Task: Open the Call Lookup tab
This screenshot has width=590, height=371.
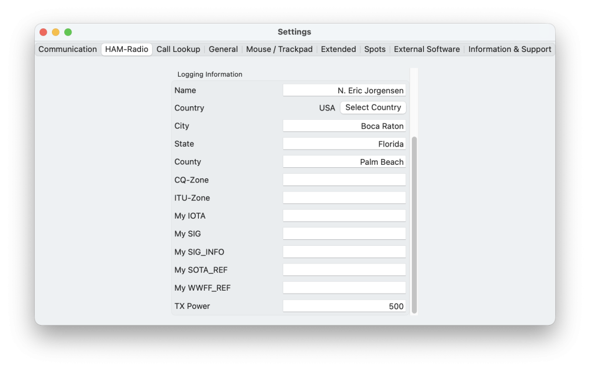Action: tap(178, 49)
